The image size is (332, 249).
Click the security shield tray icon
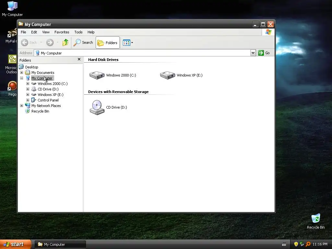tap(296, 244)
